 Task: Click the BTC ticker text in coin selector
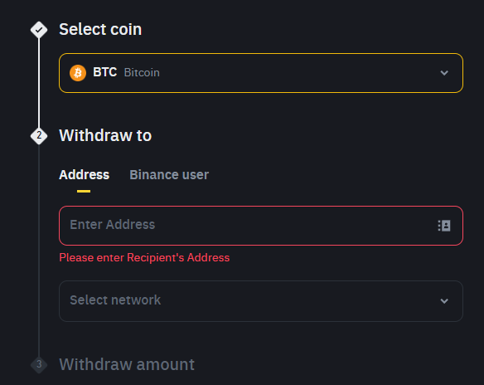[x=105, y=72]
